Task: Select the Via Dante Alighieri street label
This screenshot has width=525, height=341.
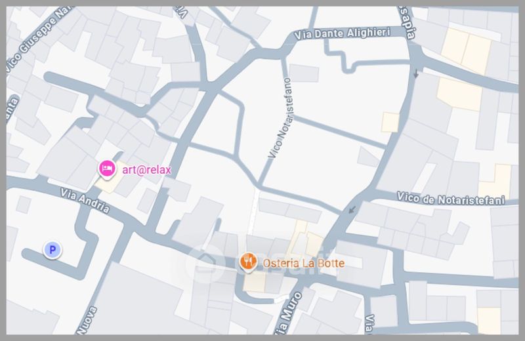Action: point(342,33)
